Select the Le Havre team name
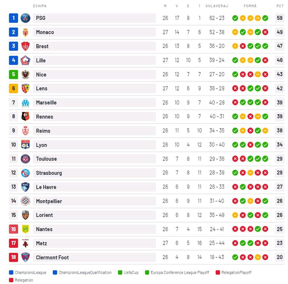 tap(46, 187)
